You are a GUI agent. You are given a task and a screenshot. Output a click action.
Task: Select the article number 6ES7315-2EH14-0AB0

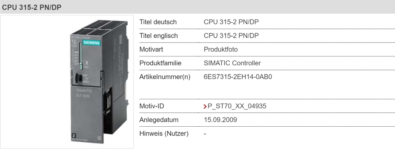(x=238, y=77)
